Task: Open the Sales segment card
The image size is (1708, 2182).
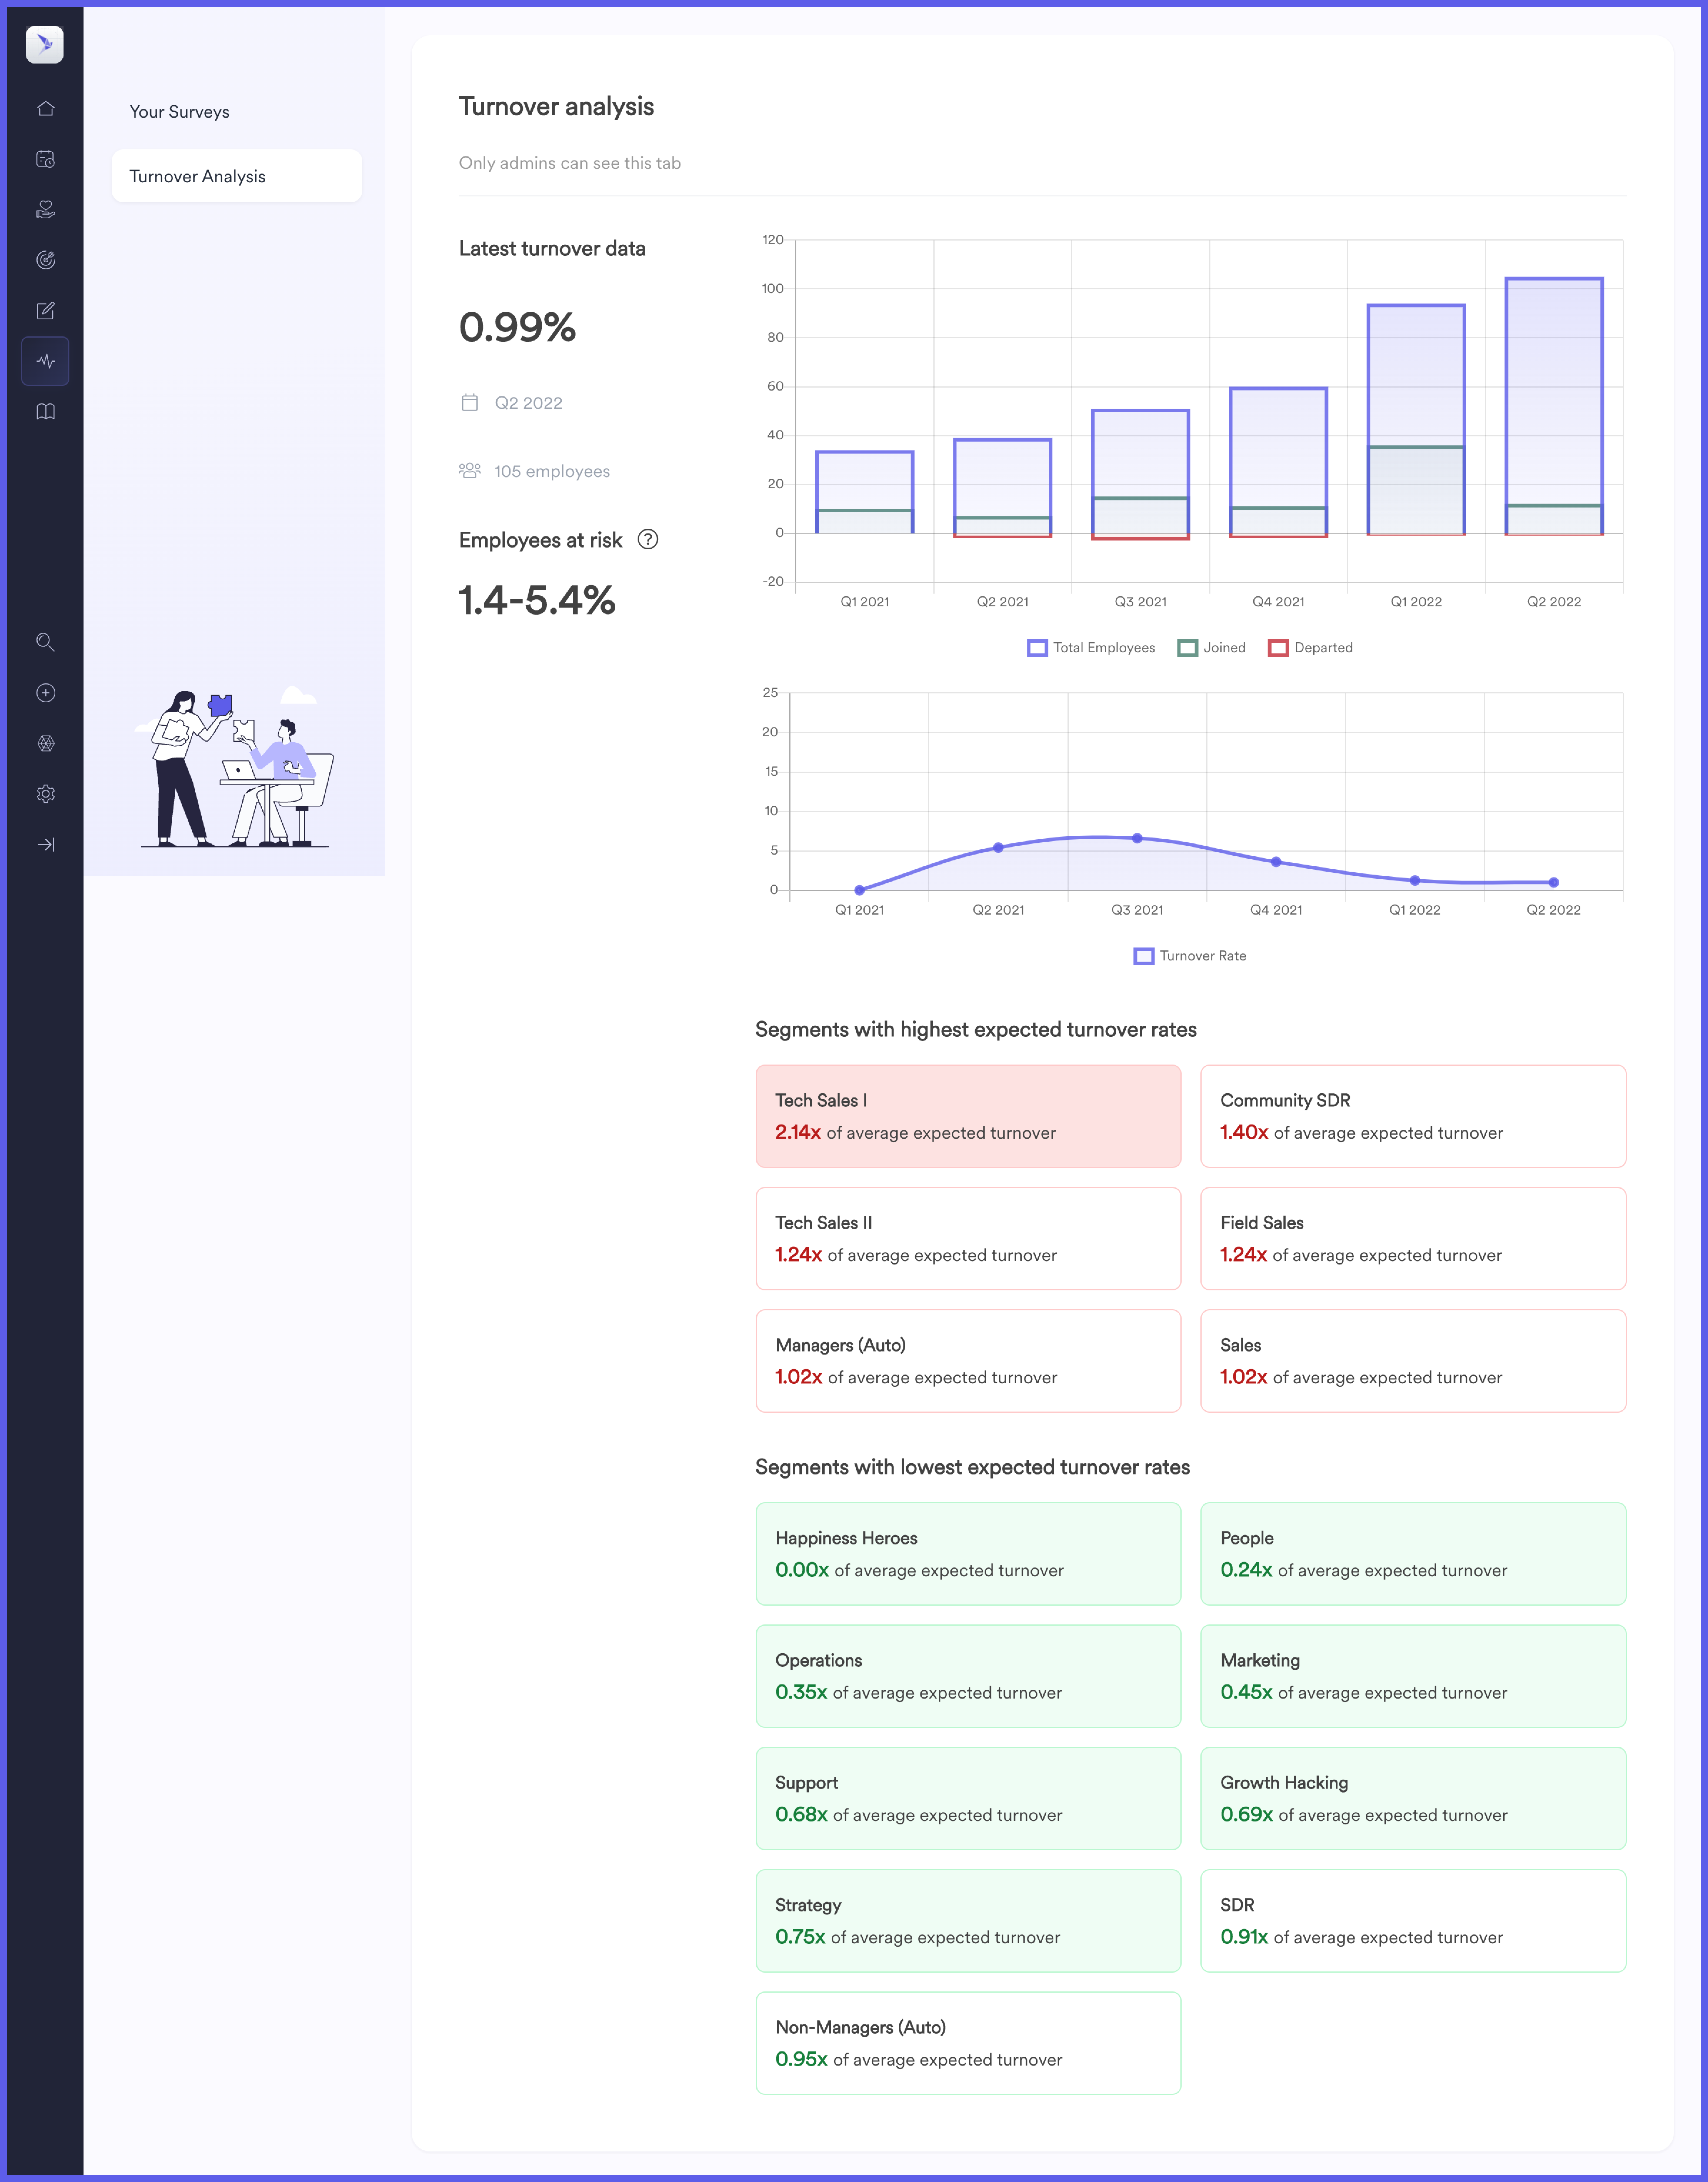Action: pyautogui.click(x=1413, y=1361)
